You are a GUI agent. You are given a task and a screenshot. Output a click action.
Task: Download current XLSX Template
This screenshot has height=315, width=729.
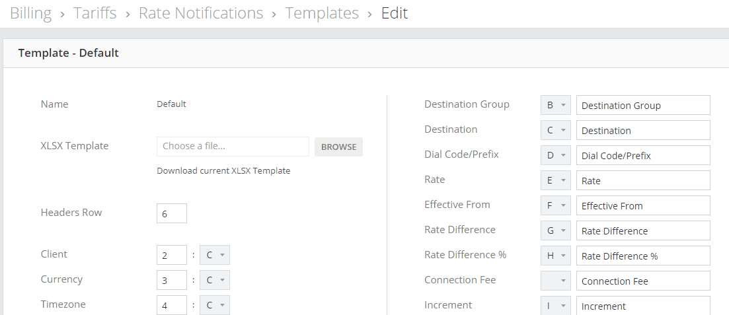(223, 170)
